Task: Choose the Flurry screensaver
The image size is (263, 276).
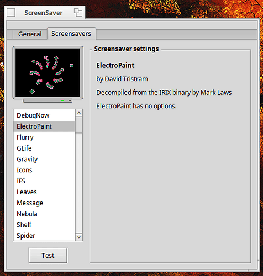Action: [44, 137]
